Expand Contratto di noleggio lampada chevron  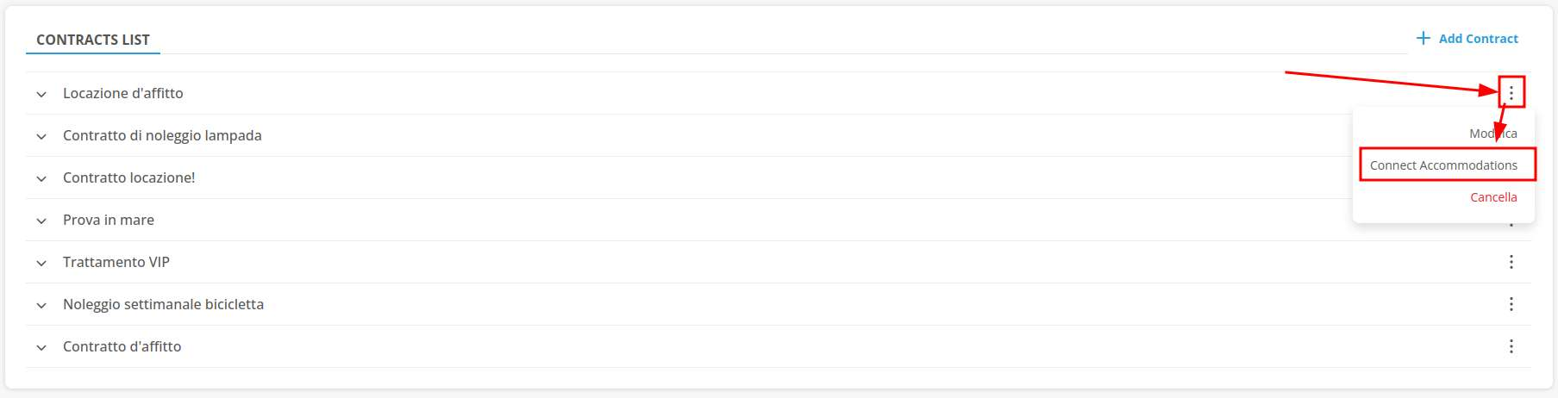[x=41, y=136]
